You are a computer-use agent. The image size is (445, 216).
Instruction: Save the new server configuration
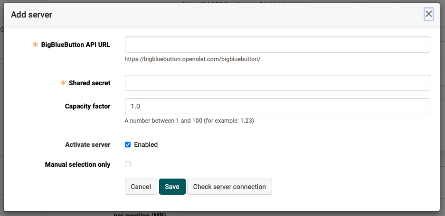[172, 187]
